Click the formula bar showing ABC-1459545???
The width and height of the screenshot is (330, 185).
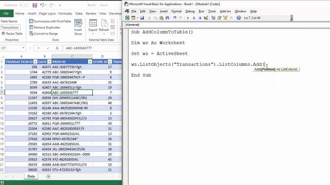coord(92,48)
